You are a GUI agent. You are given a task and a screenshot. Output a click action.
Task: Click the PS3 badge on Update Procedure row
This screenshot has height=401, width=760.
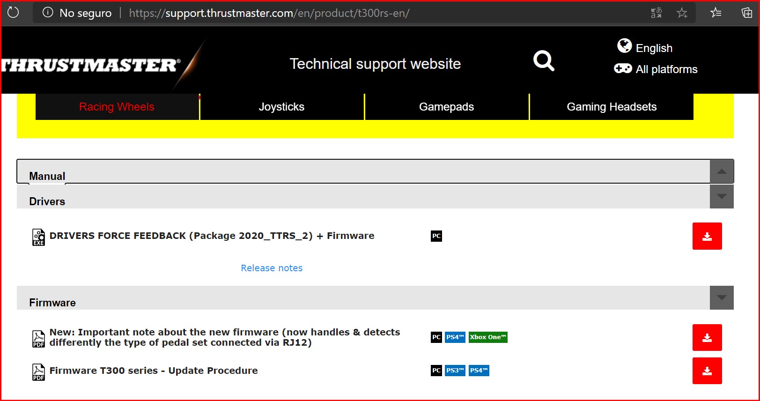tap(455, 371)
